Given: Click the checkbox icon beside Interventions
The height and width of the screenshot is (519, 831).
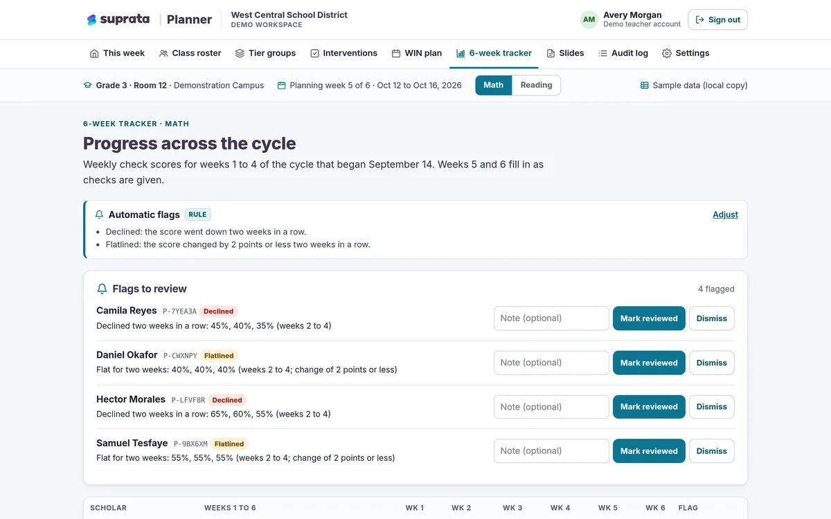Looking at the screenshot, I should [x=314, y=53].
